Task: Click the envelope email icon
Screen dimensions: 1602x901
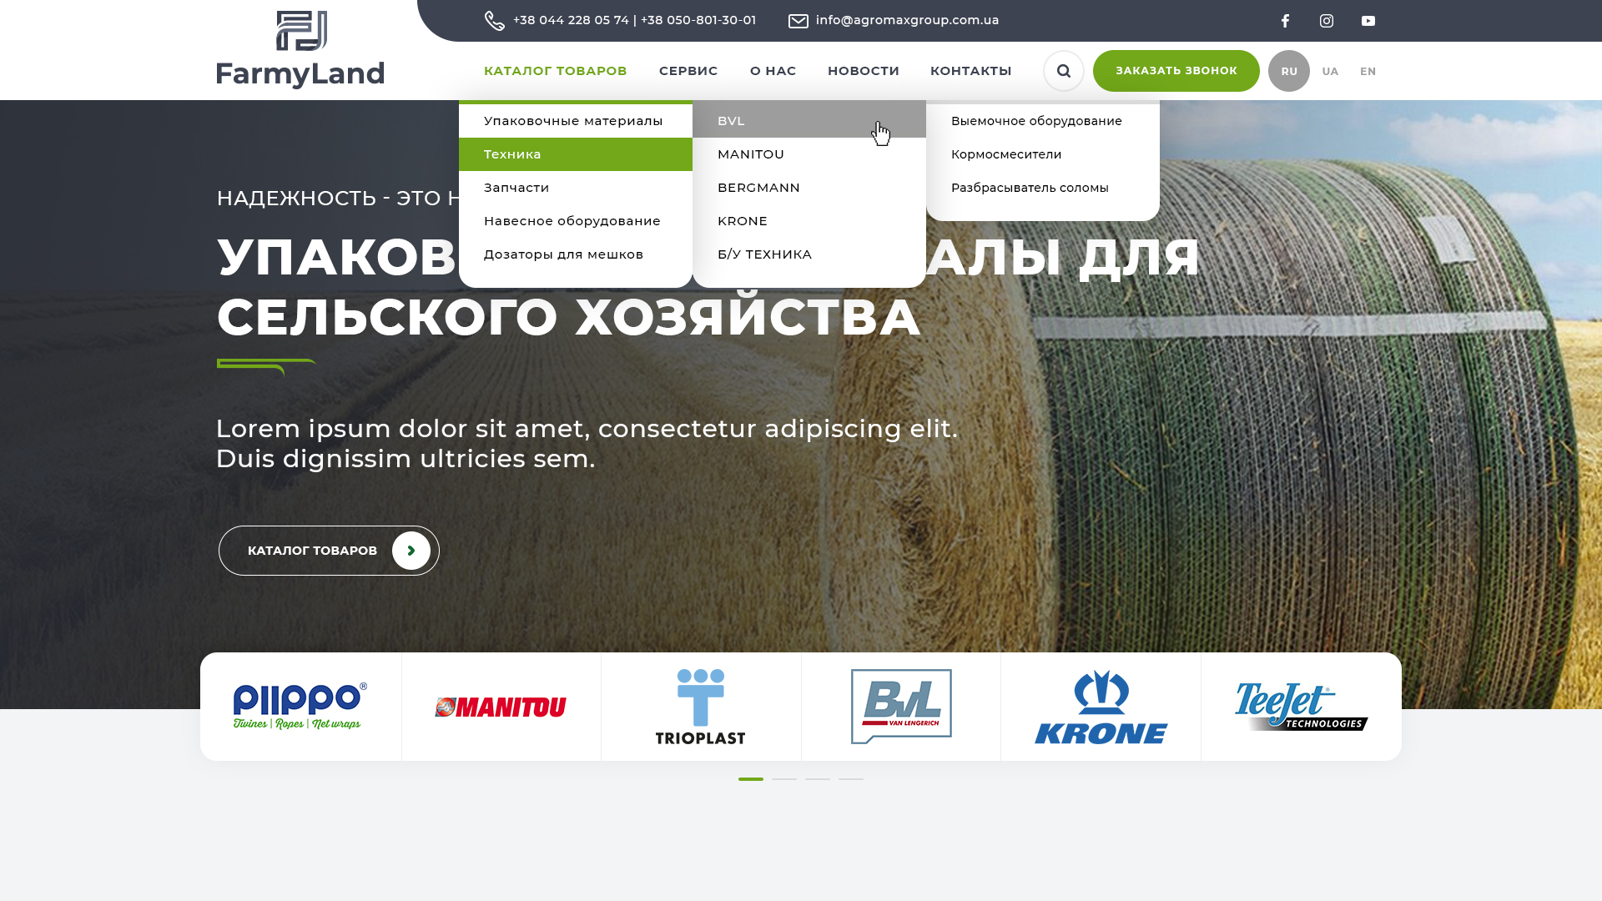Action: tap(798, 21)
